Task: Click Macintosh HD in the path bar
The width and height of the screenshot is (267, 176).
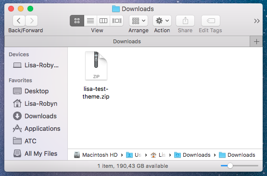Action: [x=96, y=155]
